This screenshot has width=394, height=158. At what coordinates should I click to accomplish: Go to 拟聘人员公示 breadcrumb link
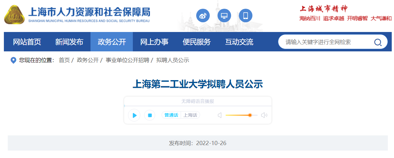click(173, 60)
